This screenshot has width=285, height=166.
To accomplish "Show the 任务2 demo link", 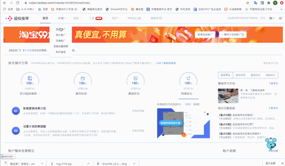I will point(197,104).
